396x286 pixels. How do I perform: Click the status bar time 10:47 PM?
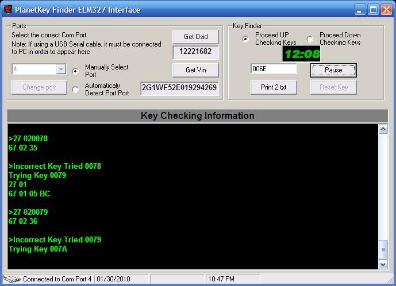221,279
